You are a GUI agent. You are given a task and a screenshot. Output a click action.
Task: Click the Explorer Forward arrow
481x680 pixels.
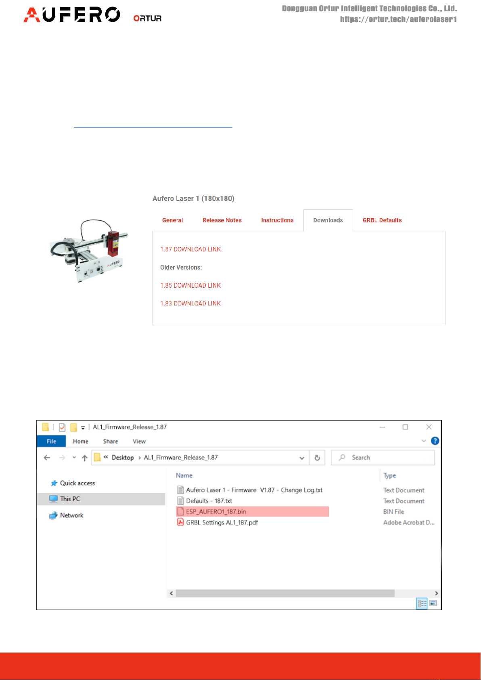[x=62, y=458]
